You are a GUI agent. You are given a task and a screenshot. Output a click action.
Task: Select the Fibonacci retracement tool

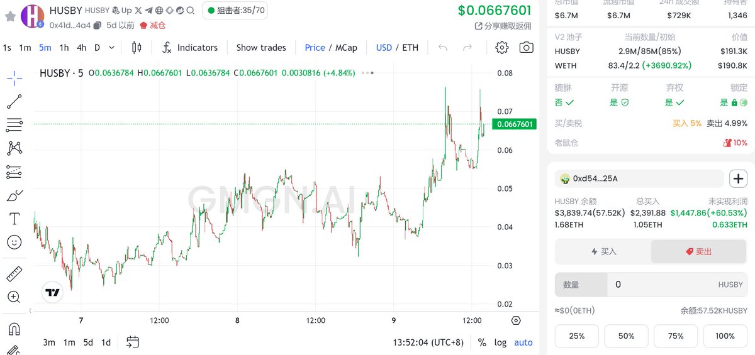(x=14, y=125)
